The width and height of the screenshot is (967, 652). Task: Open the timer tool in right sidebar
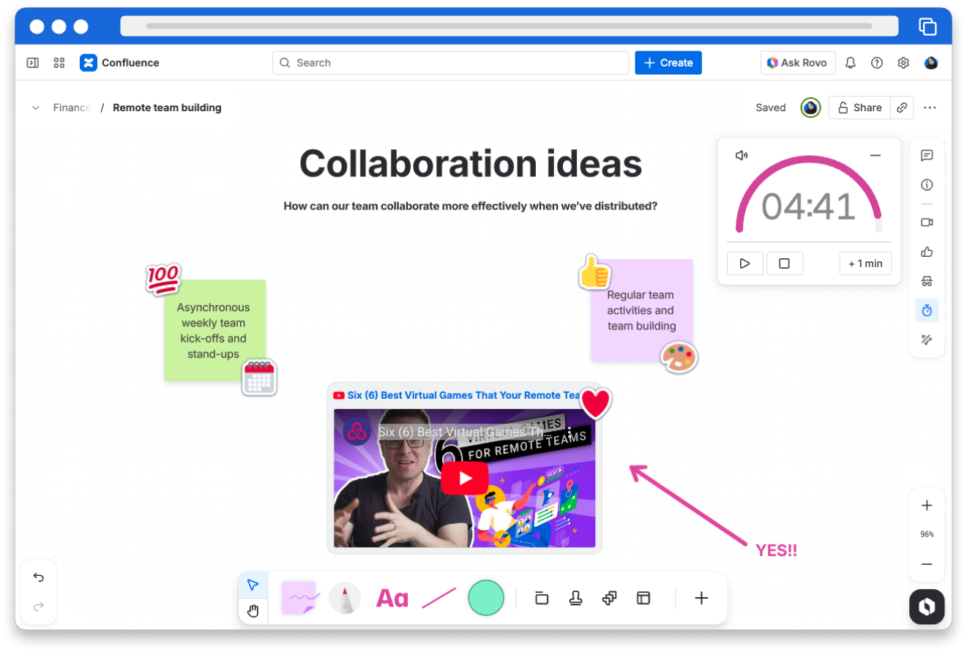[927, 310]
